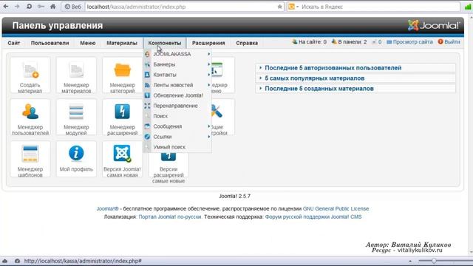Open the Расширения menu
Screen dimensions: 473x266
(x=208, y=43)
